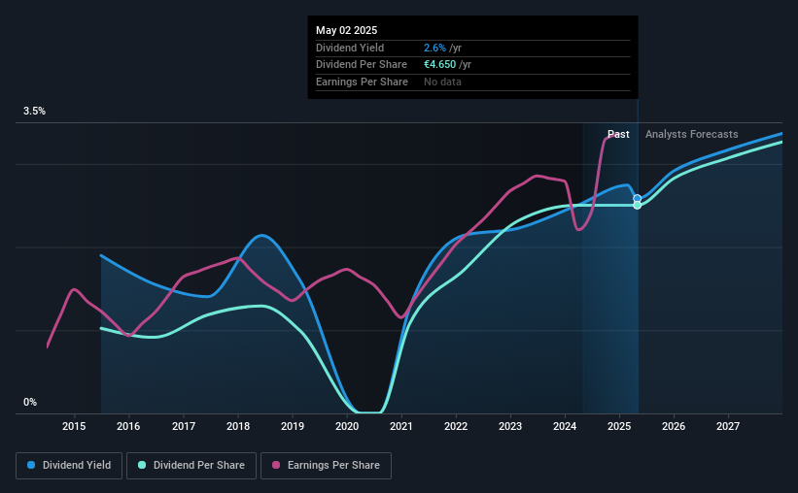Image resolution: width=798 pixels, height=493 pixels.
Task: Click the 2015 x-axis label
Action: point(74,426)
